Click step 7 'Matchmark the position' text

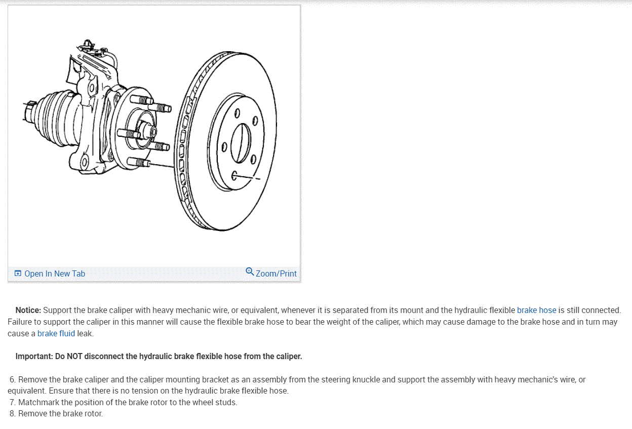pyautogui.click(x=123, y=402)
